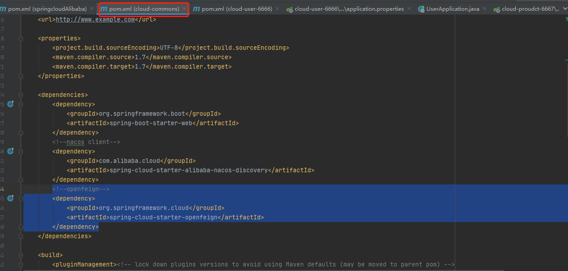568x271 pixels.
Task: Click the gutter icon beside the spring-boot-starter-web dependency
Action: tap(10, 104)
